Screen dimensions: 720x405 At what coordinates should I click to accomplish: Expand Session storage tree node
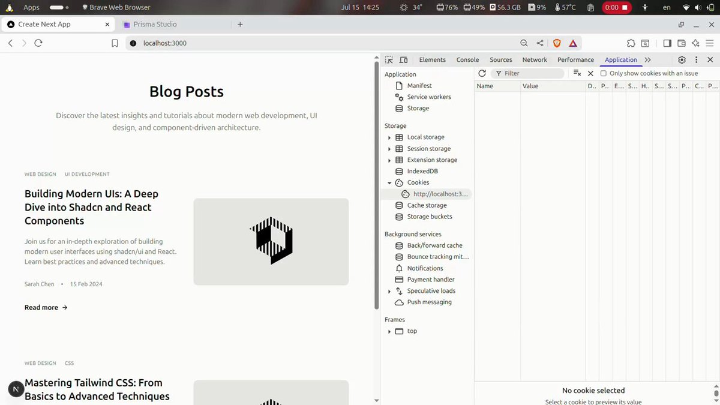[x=389, y=149]
